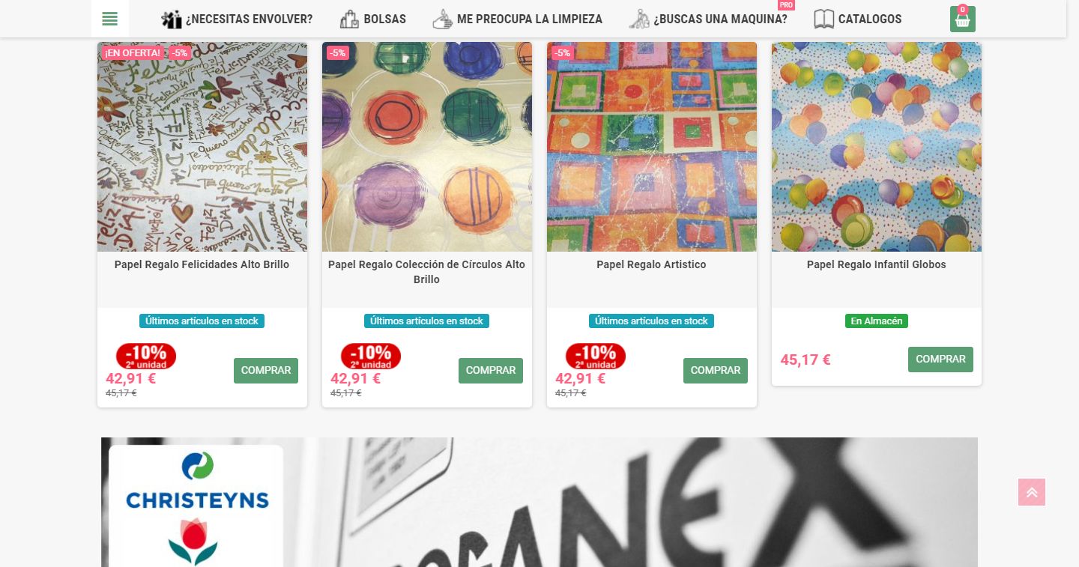Image resolution: width=1079 pixels, height=567 pixels.
Task: Click the gift icon beside ¿Necesitas envolver?
Action: pos(172,19)
